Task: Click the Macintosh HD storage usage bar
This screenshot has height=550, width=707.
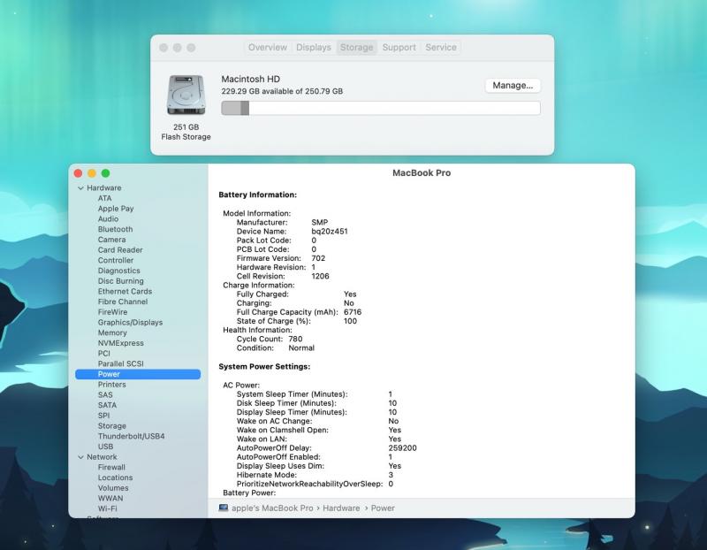Action: [x=381, y=108]
